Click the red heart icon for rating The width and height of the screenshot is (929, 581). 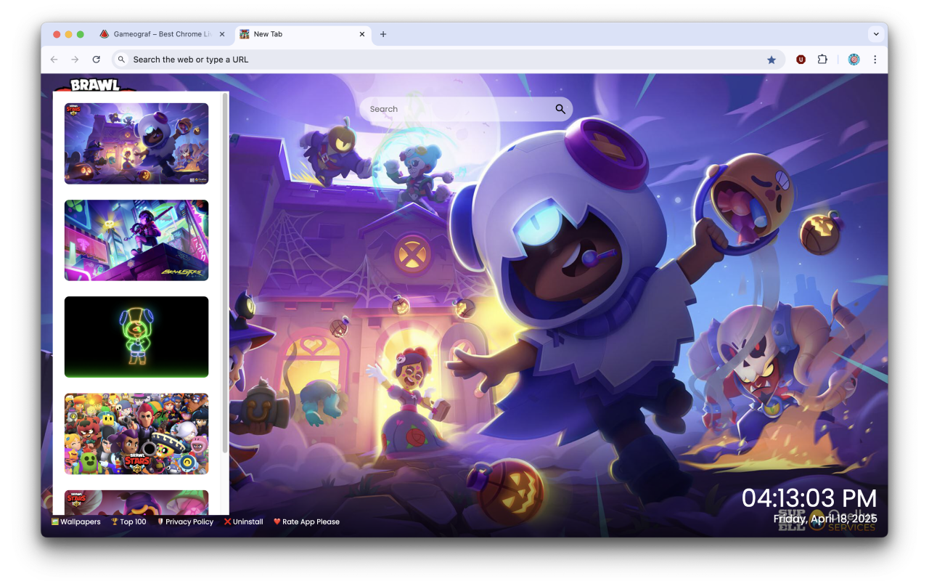coord(277,521)
